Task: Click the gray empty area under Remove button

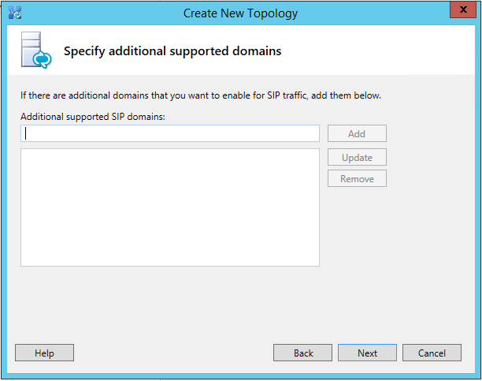Action: tap(357, 234)
